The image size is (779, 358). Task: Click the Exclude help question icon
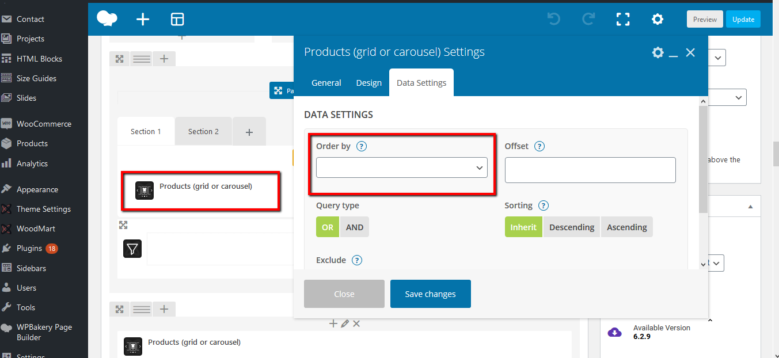pos(357,260)
